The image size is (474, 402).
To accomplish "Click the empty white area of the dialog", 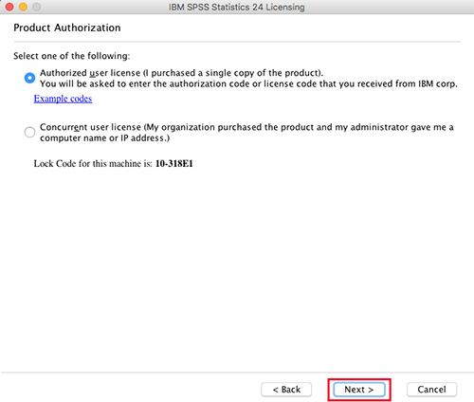I will (x=237, y=268).
